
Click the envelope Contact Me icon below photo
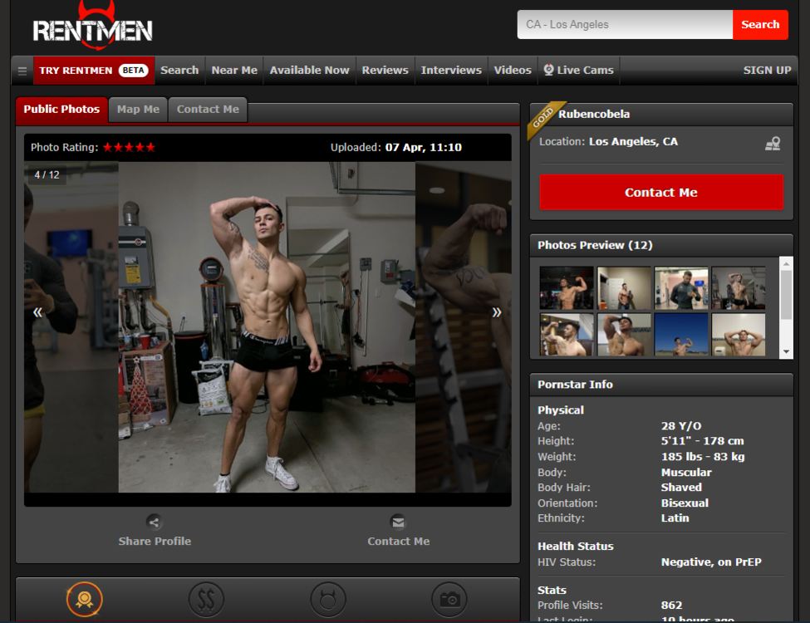398,522
